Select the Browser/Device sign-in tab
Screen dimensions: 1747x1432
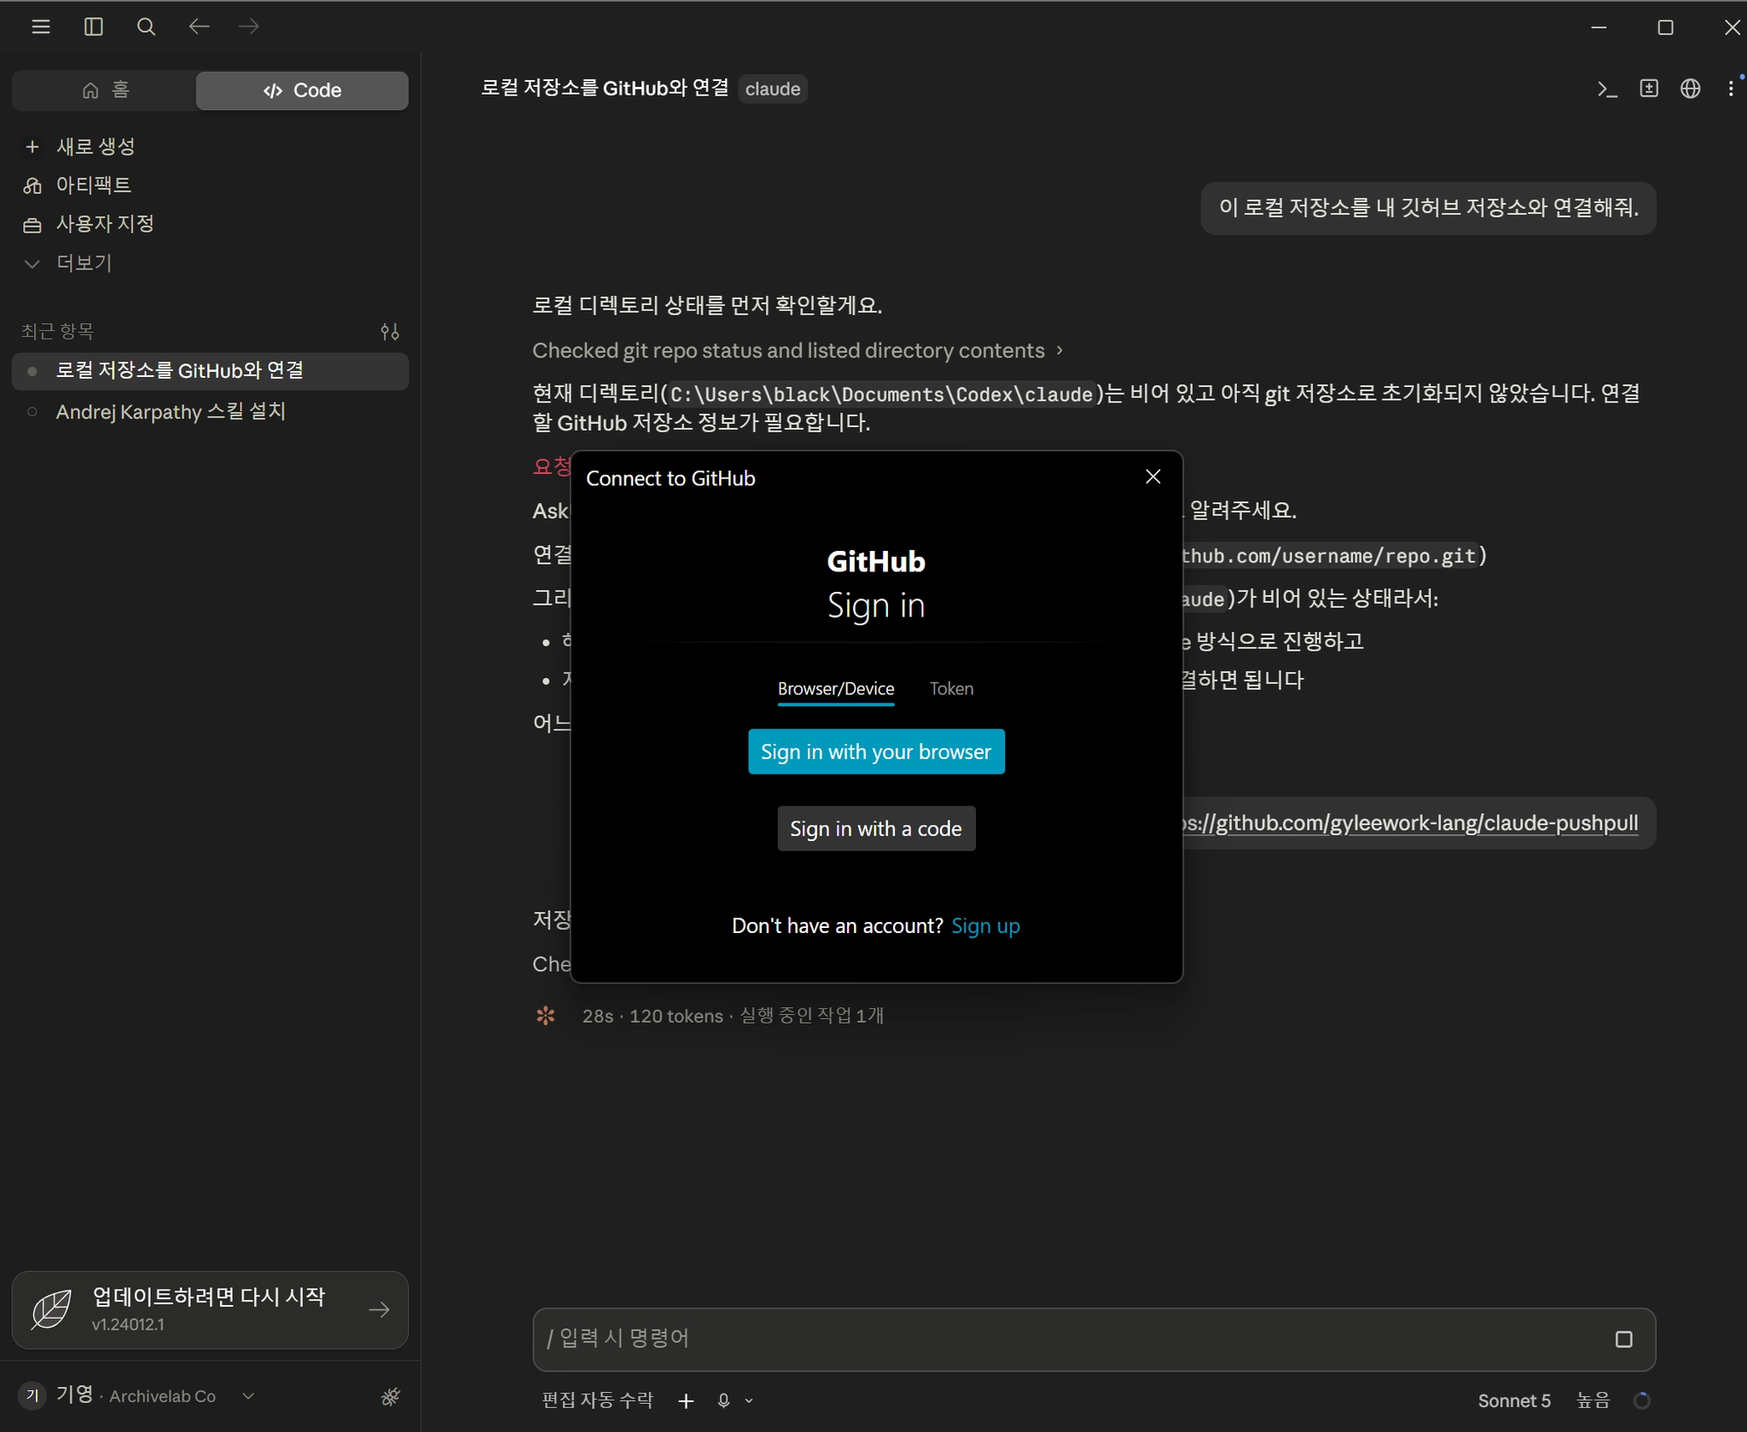click(x=836, y=689)
